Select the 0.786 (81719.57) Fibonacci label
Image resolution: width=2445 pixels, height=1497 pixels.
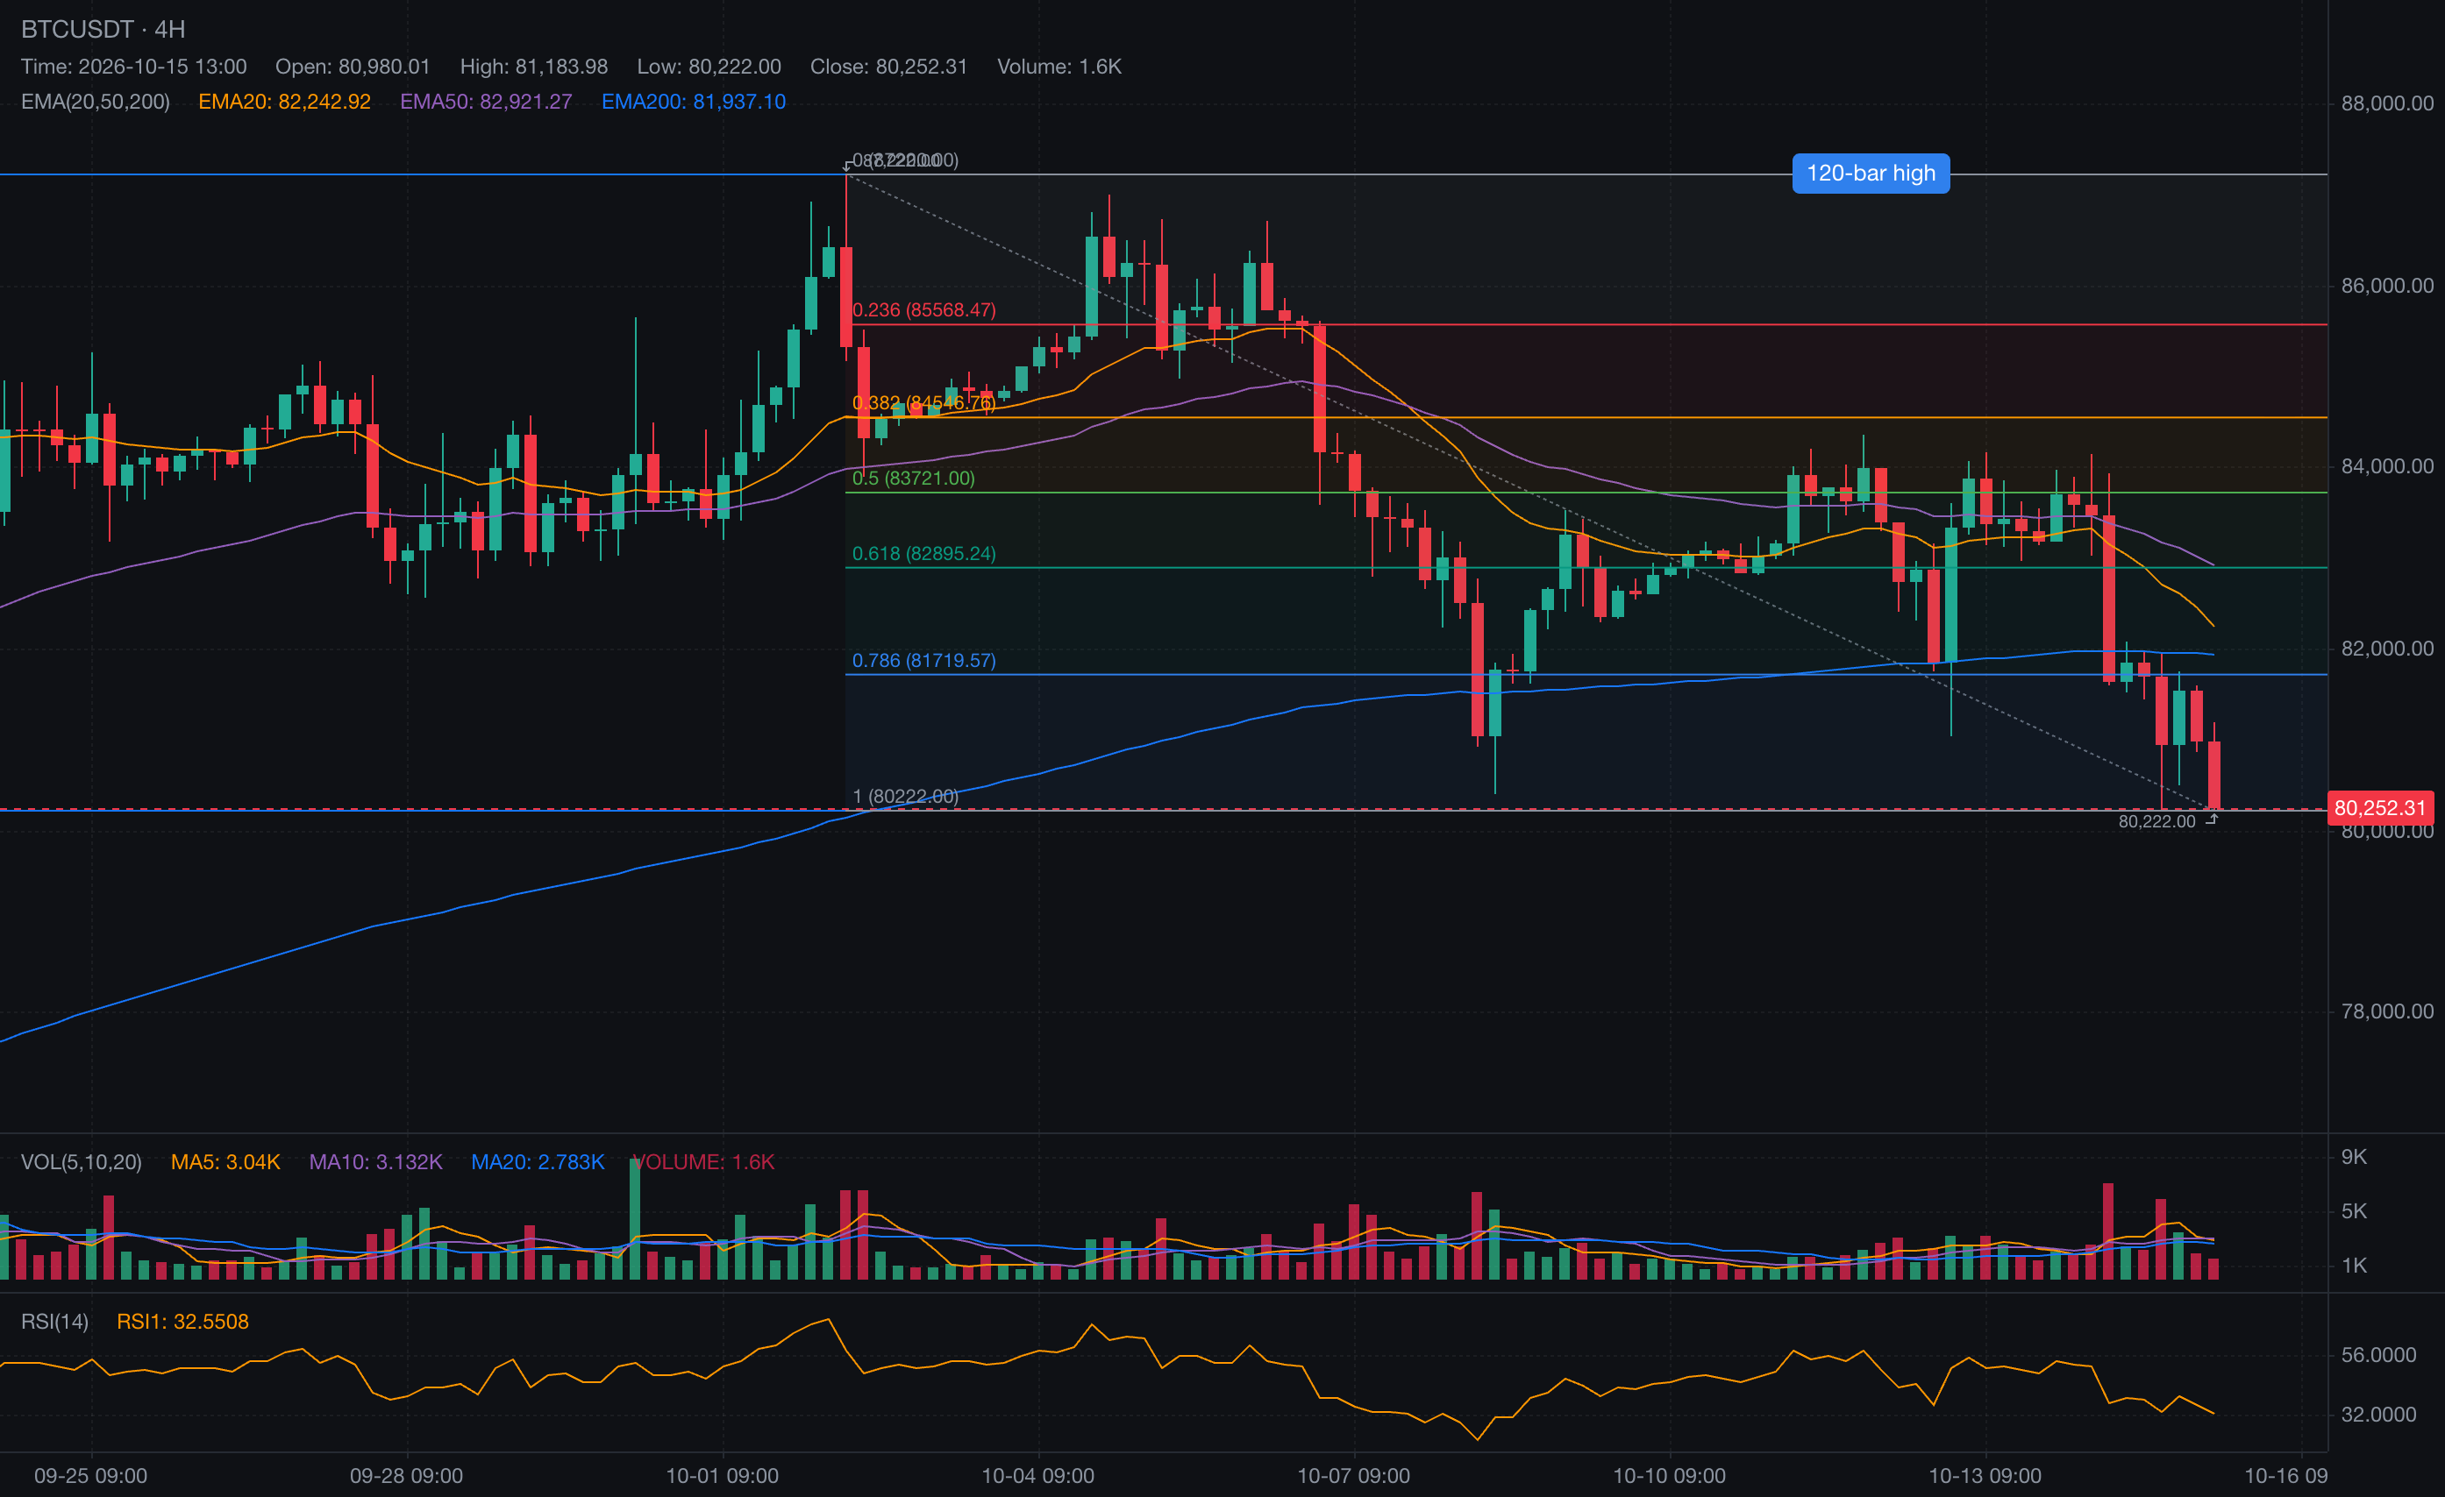(923, 660)
